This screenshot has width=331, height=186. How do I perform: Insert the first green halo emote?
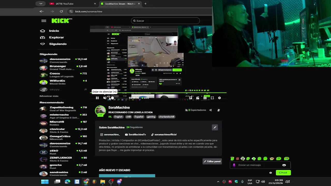point(232,159)
